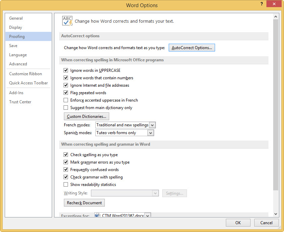
Task: Expand the Spanish modes dropdown
Action: (x=150, y=133)
